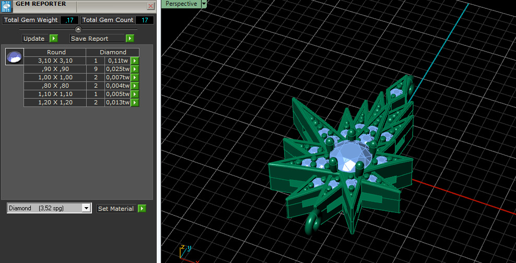Click green arrow for 1,20 X 1,20 row
The width and height of the screenshot is (516, 263).
point(135,103)
